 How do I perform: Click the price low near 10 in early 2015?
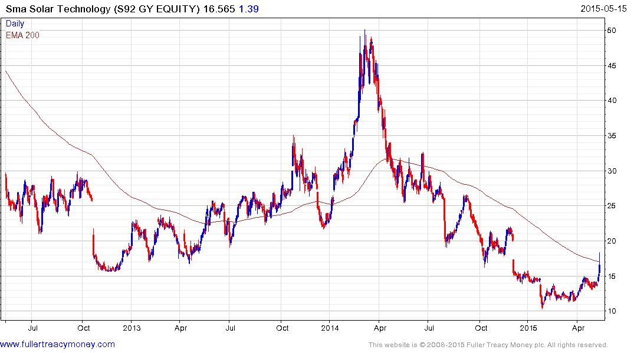tap(542, 307)
